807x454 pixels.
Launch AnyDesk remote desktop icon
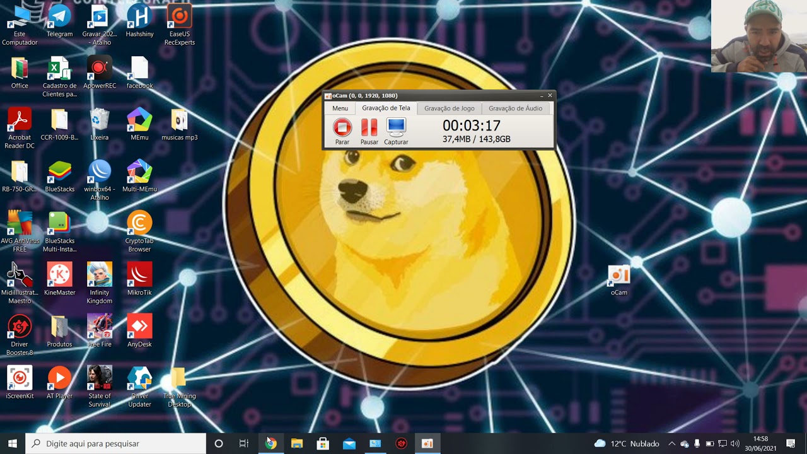[139, 332]
